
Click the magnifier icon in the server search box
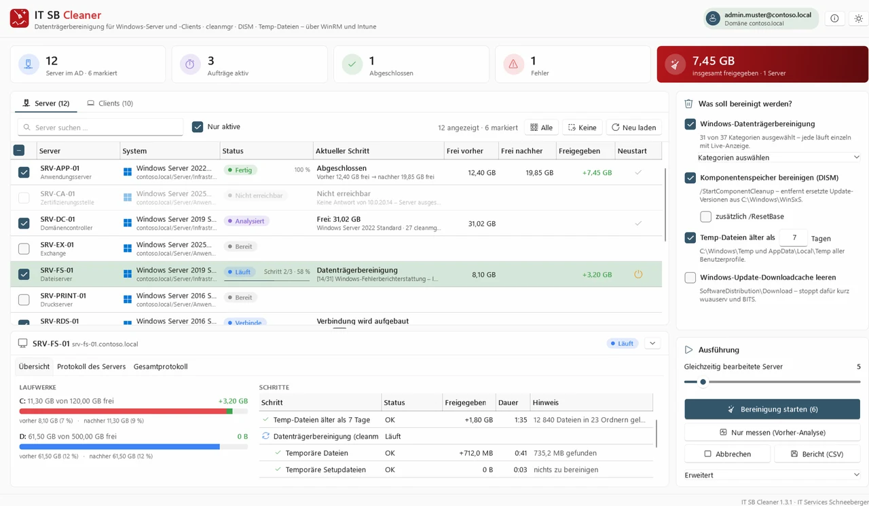27,128
